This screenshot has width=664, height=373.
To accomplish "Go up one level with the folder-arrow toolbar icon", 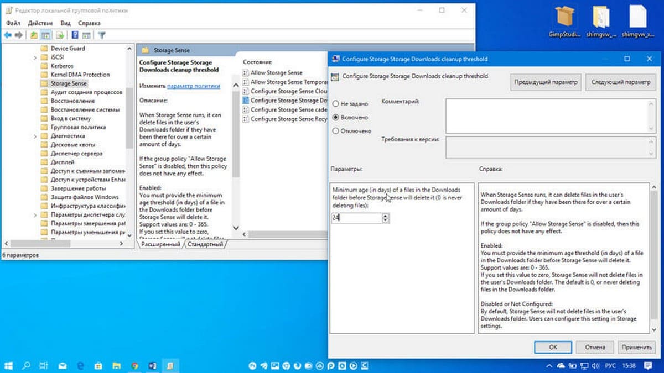I will click(x=34, y=35).
